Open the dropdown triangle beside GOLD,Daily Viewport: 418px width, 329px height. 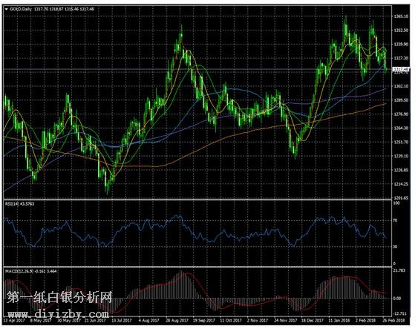(x=7, y=9)
